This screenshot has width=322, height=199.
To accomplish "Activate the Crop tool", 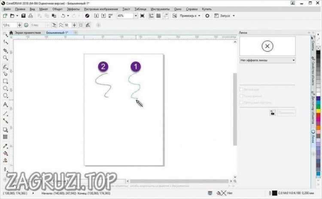I will 6,51.
